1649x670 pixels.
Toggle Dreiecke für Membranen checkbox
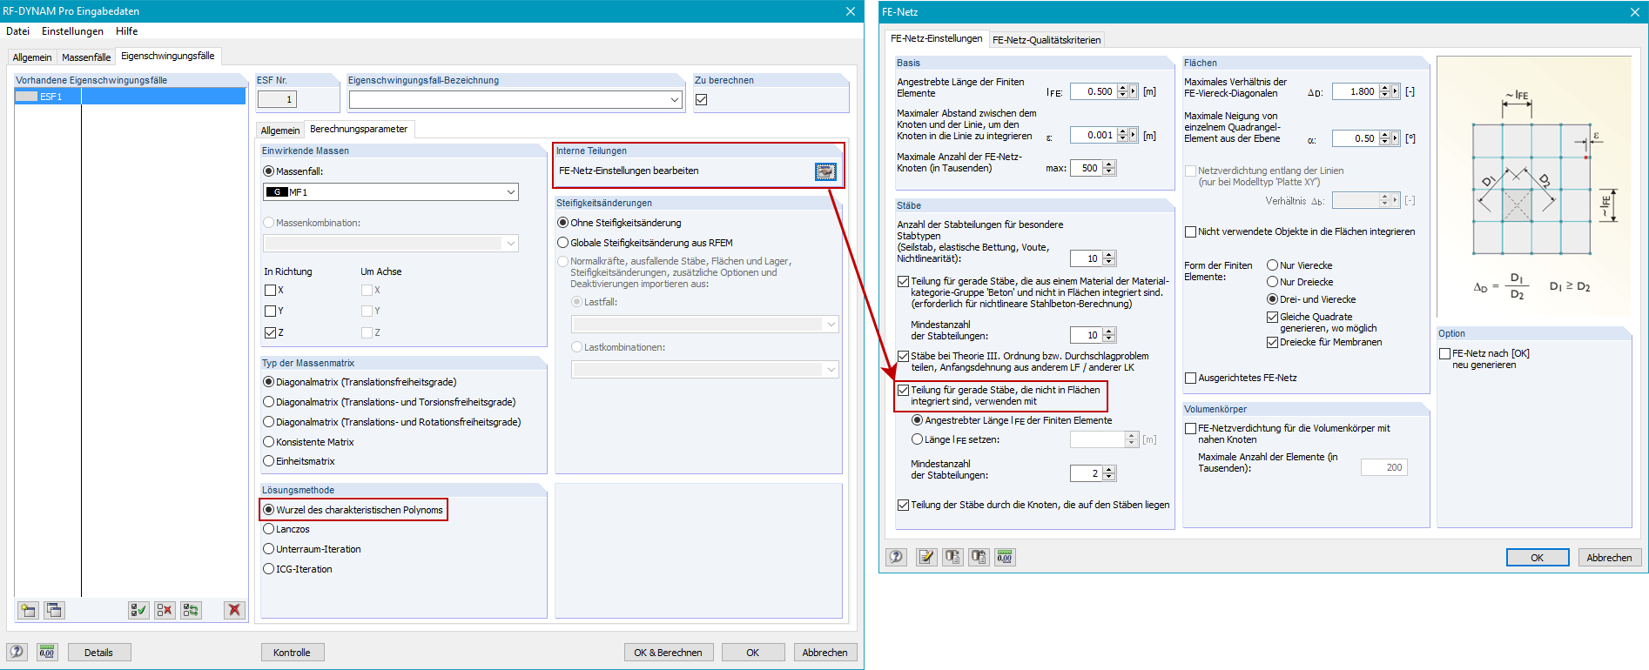(1273, 342)
